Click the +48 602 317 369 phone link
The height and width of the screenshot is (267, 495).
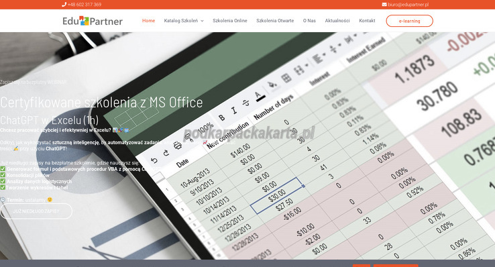pos(85,5)
